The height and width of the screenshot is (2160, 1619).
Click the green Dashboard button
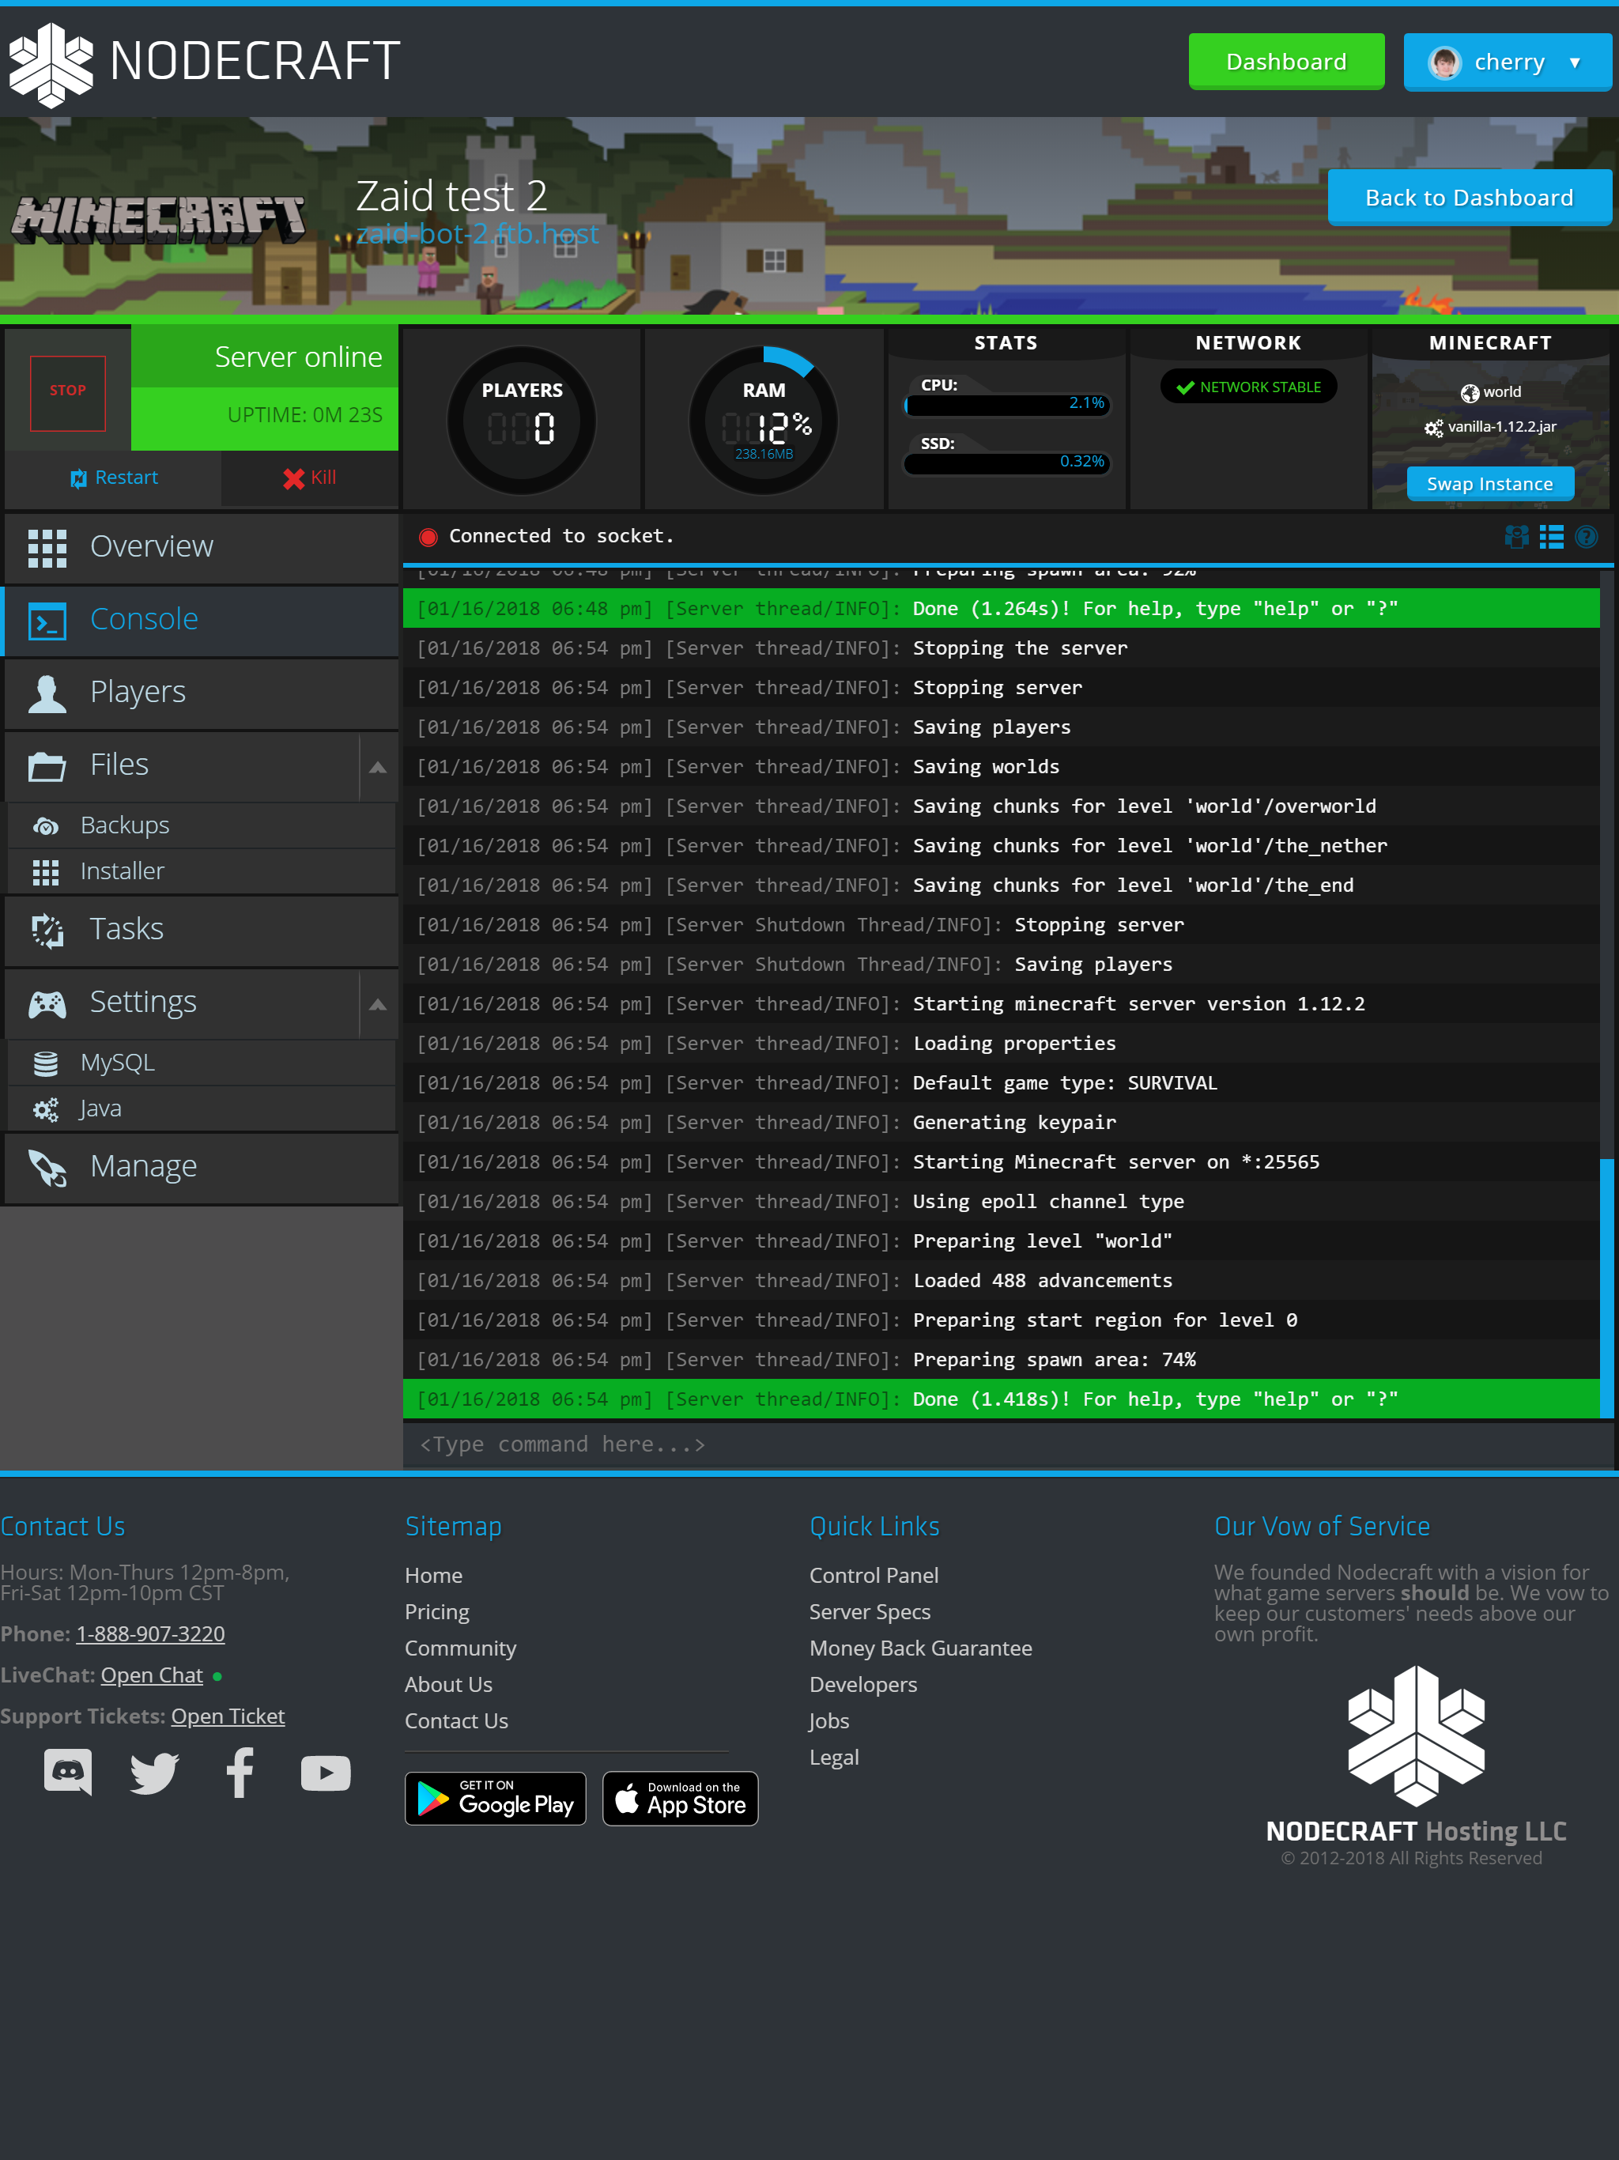(1286, 62)
